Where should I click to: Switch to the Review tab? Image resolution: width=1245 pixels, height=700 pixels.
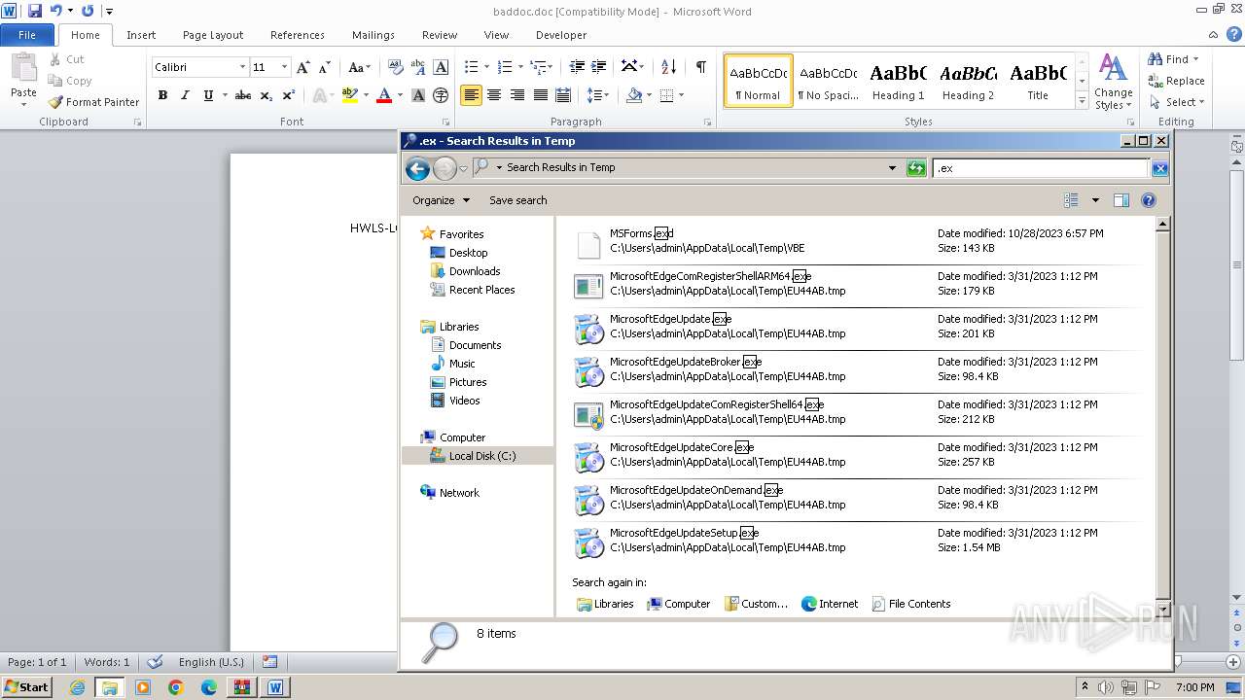440,35
